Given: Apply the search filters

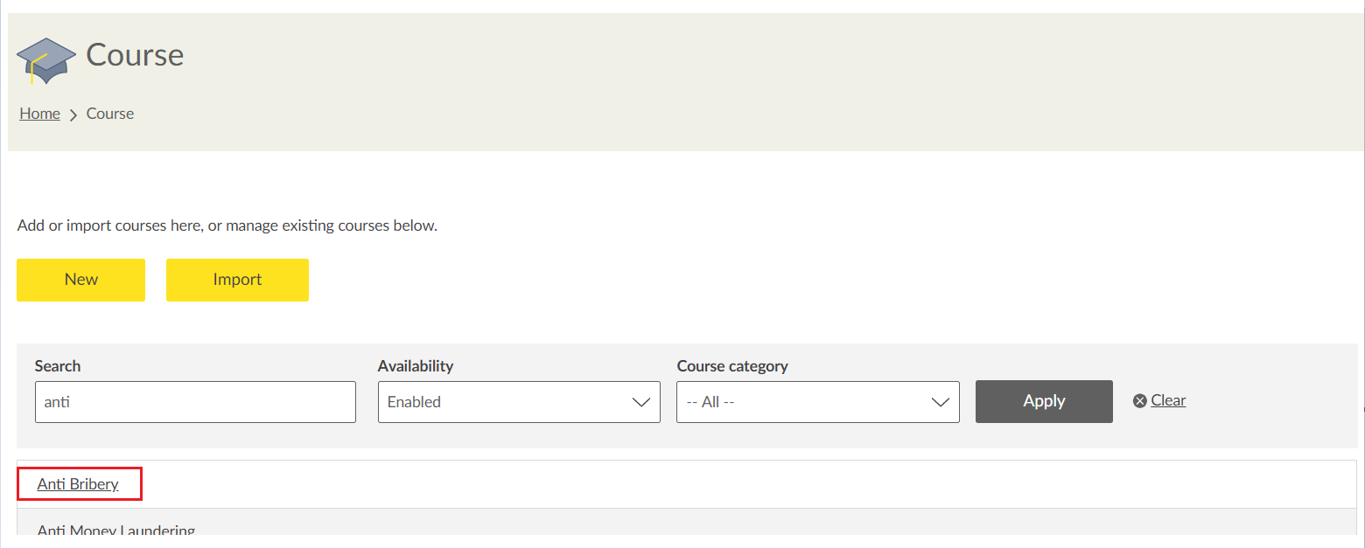Looking at the screenshot, I should point(1043,401).
